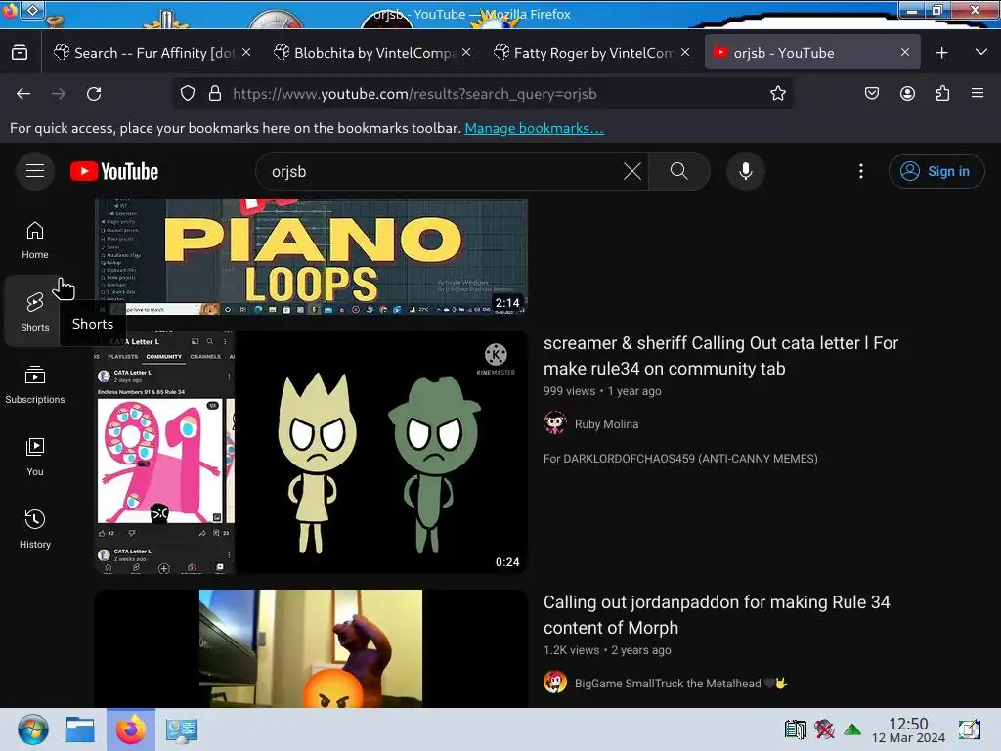The image size is (1001, 751).
Task: Sign in to YouTube
Action: [x=936, y=171]
